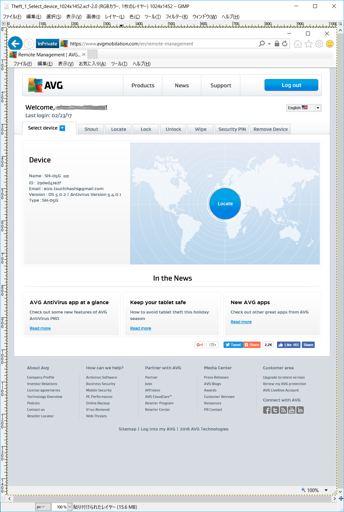This screenshot has width=344, height=512.
Task: Click the smiley feedback icon
Action: coord(330,44)
